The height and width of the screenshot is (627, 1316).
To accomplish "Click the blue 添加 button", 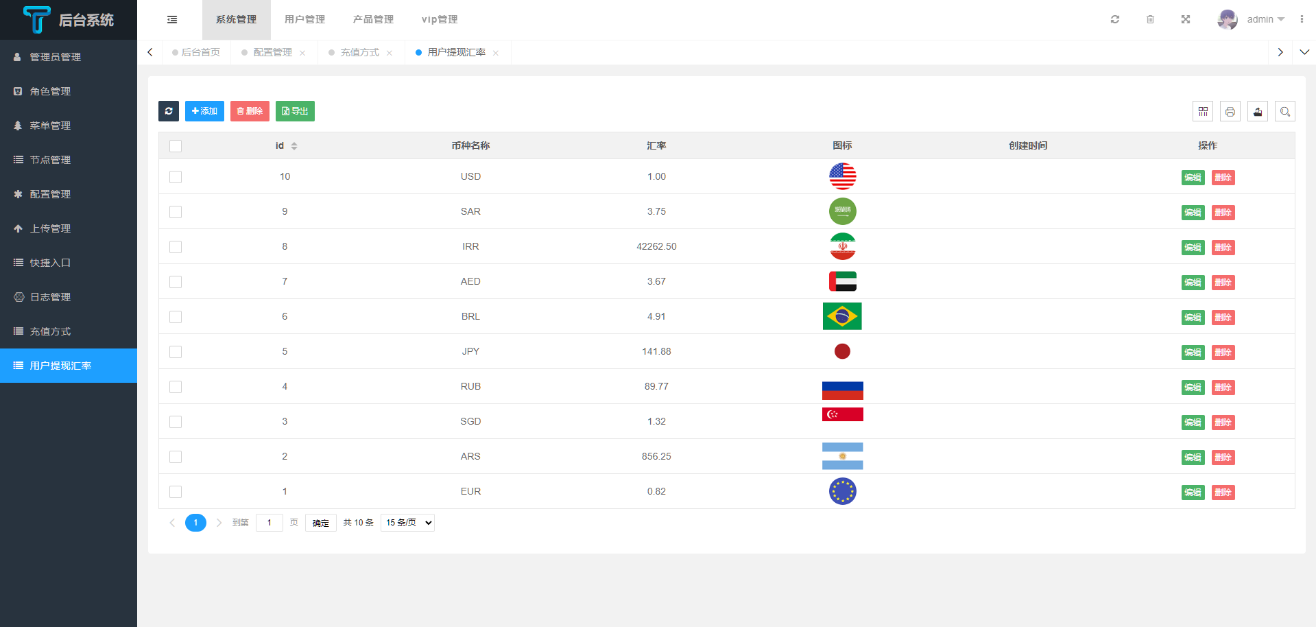I will click(204, 111).
